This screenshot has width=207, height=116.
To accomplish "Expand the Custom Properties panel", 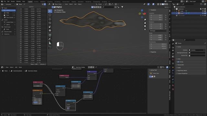I will coord(182,73).
